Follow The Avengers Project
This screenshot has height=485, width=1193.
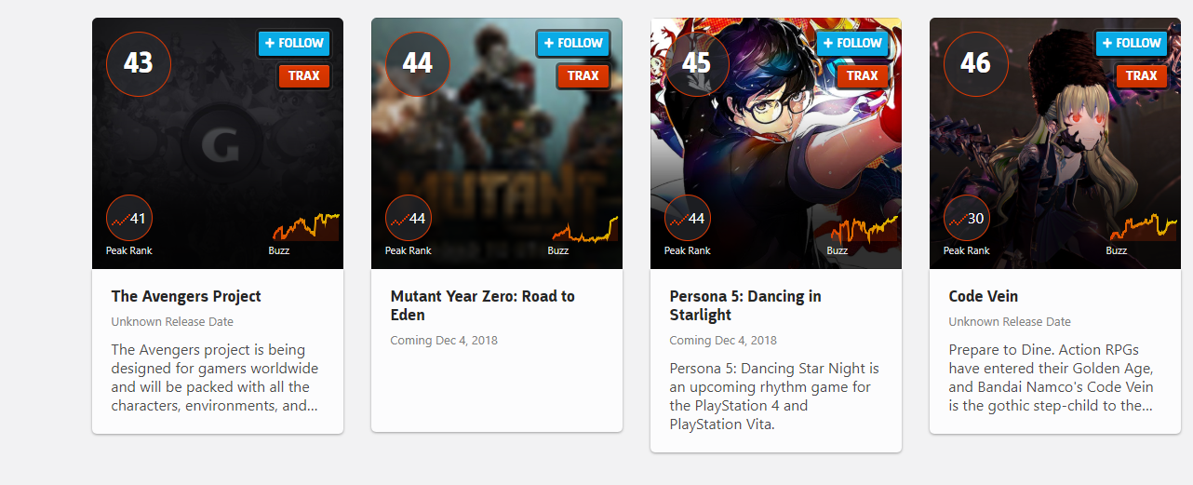[x=294, y=43]
